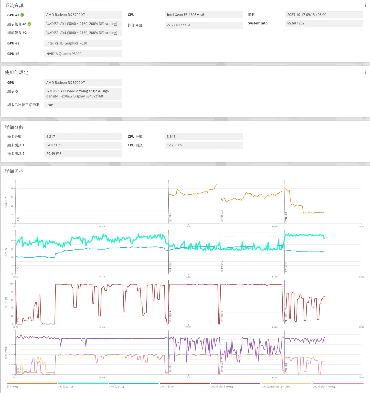Click the CPU 測試 marker in temperature chart
370x393 pixels.
(x=286, y=267)
